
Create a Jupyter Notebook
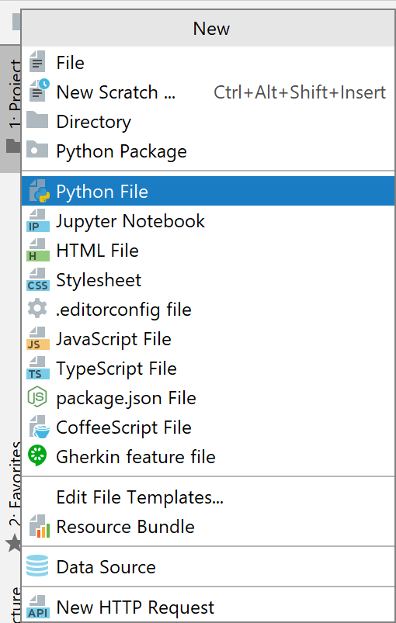[x=208, y=220]
